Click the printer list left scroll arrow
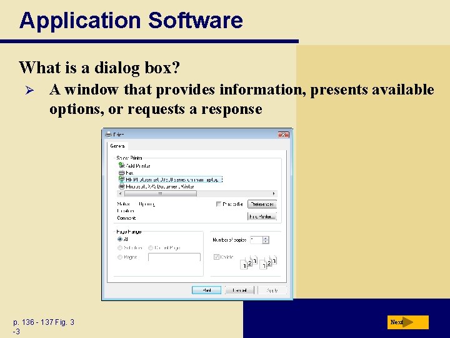 [120, 193]
